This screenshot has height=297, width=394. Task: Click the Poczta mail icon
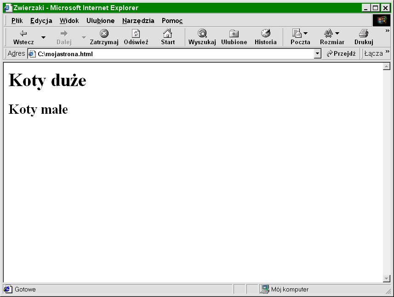pyautogui.click(x=297, y=33)
